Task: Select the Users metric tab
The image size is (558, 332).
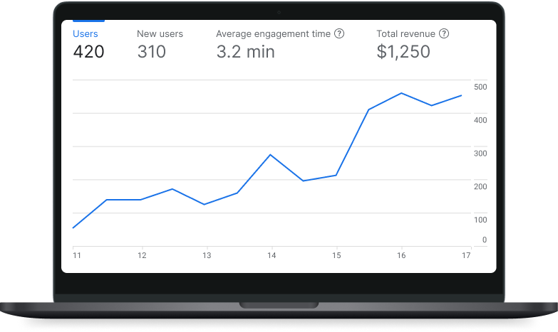Action: coord(86,33)
